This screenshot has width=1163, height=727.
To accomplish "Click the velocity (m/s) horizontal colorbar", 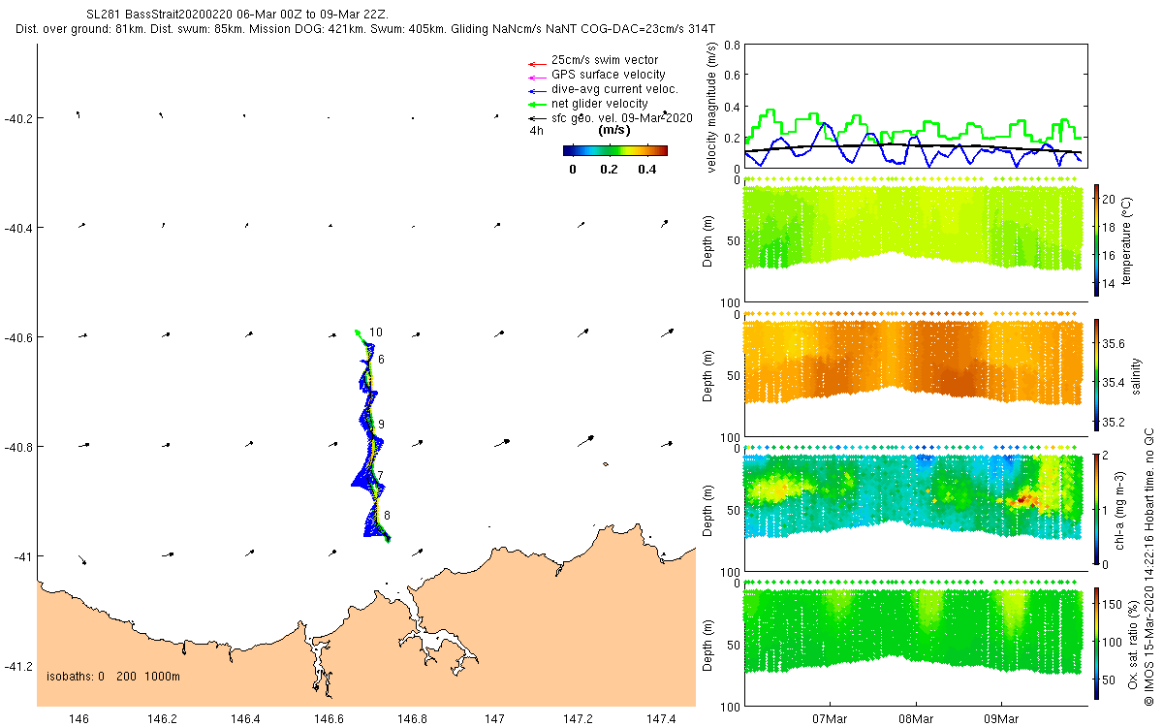I will [x=615, y=150].
